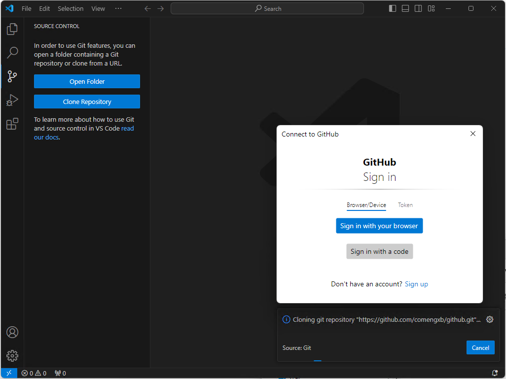Click Sign in with a code
This screenshot has height=379, width=506.
pos(380,251)
